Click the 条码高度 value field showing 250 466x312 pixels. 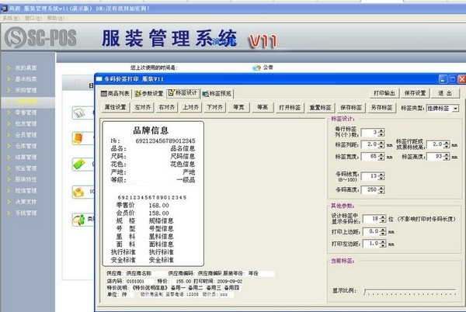370,189
